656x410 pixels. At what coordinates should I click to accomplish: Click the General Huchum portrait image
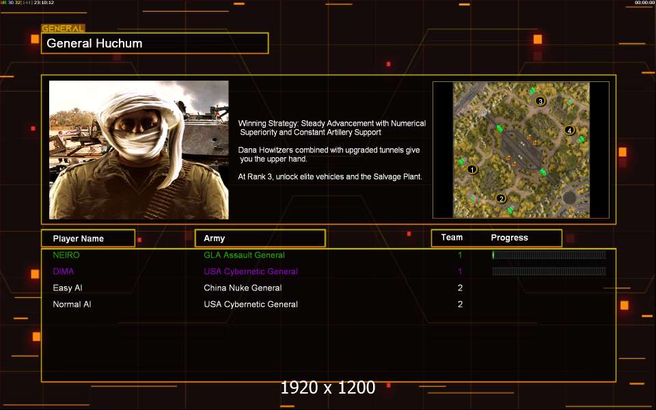[x=139, y=150]
